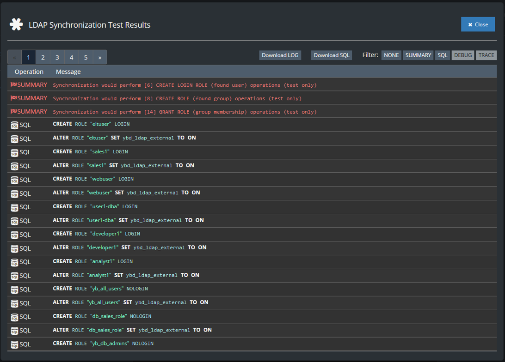Toggle the SQL filter button
Image resolution: width=505 pixels, height=362 pixels.
click(x=443, y=55)
